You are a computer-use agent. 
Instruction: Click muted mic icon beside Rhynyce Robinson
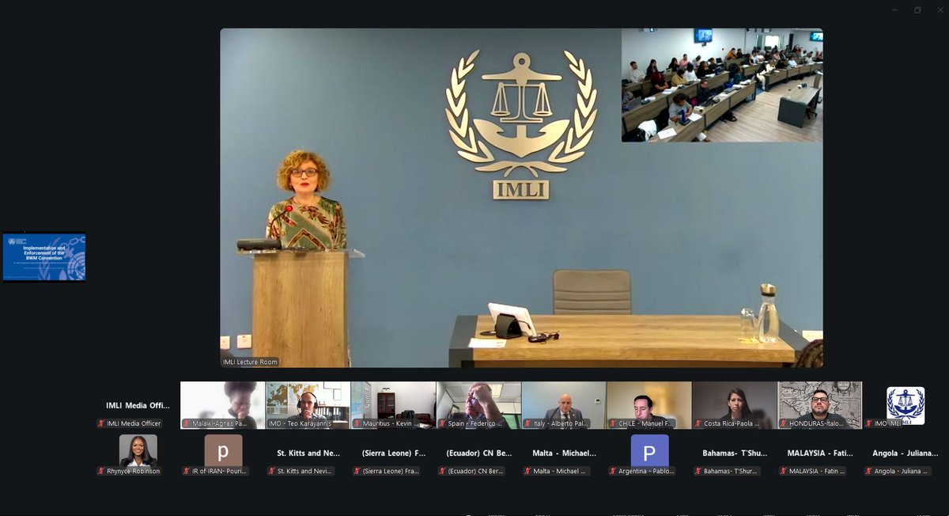pyautogui.click(x=101, y=471)
